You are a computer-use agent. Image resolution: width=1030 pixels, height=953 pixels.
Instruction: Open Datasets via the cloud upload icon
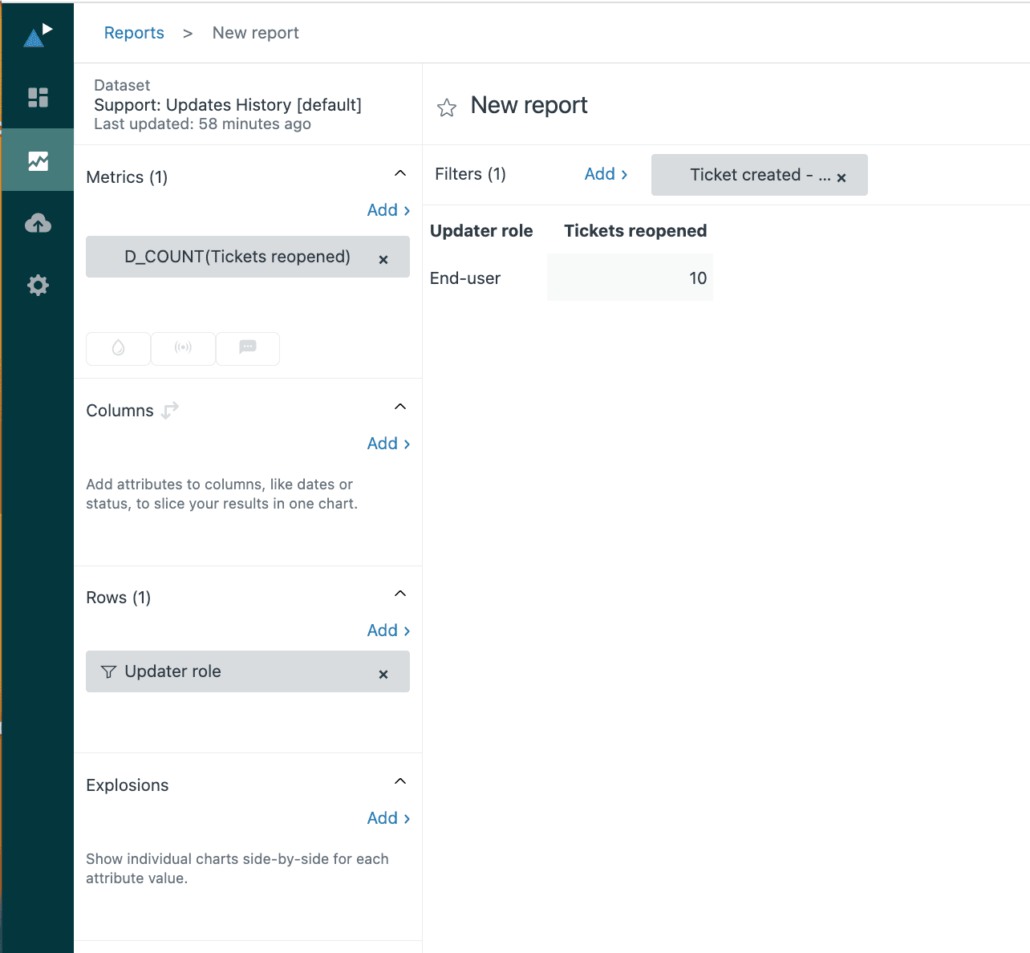tap(37, 223)
